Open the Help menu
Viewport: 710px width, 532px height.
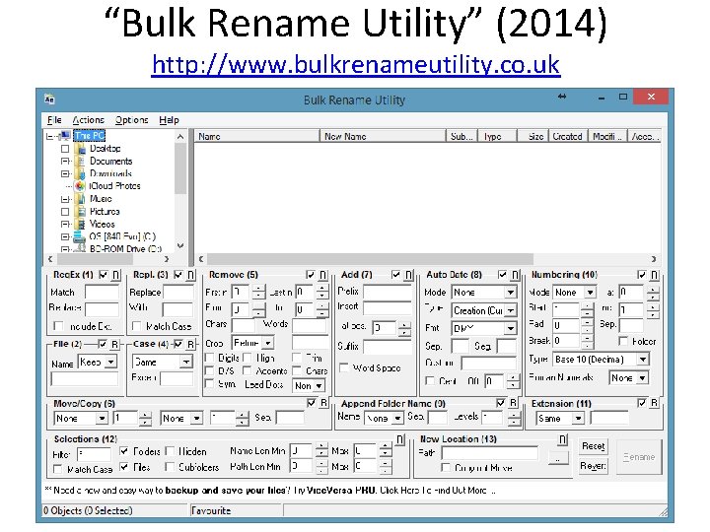tap(169, 120)
